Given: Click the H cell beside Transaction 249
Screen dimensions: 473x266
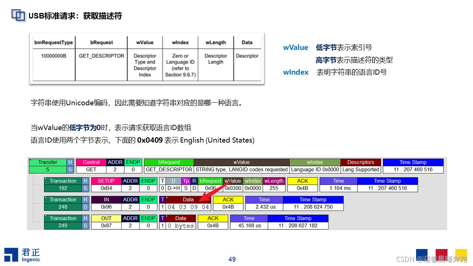Looking at the screenshot, I should click(x=85, y=218).
